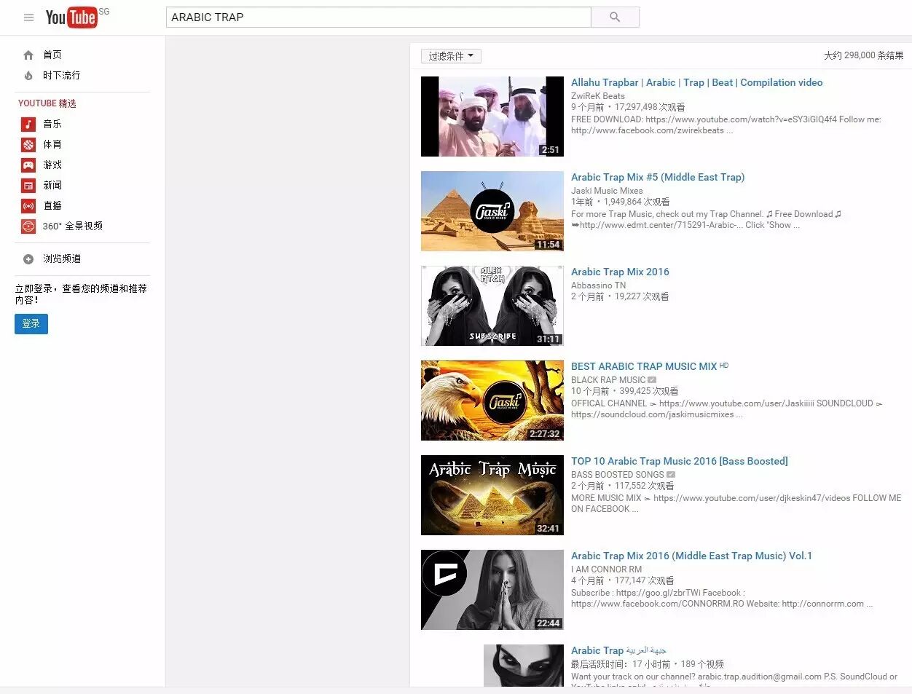Click the ARABIC TRAP search field
This screenshot has width=912, height=694.
tap(378, 17)
